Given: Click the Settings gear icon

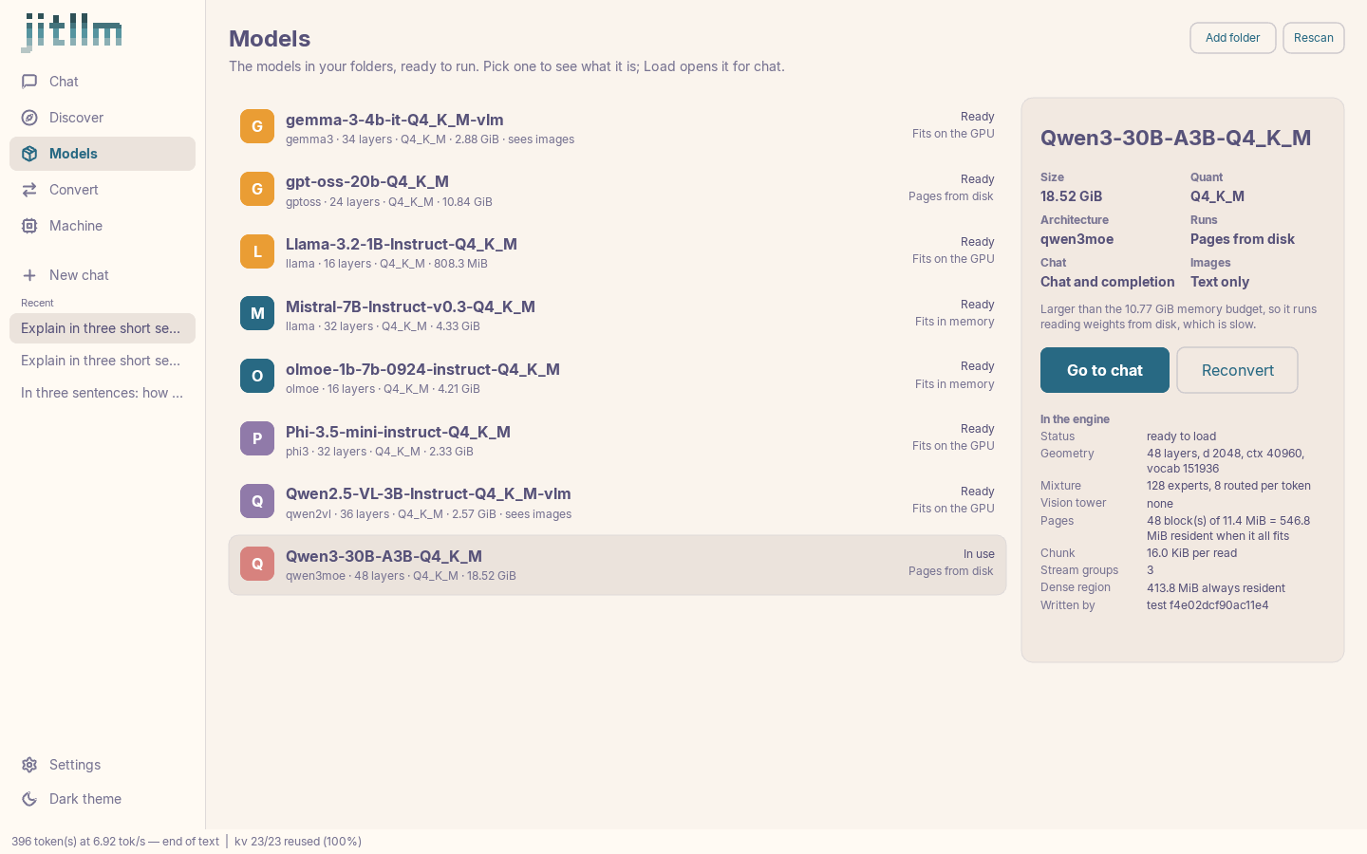Looking at the screenshot, I should [29, 765].
